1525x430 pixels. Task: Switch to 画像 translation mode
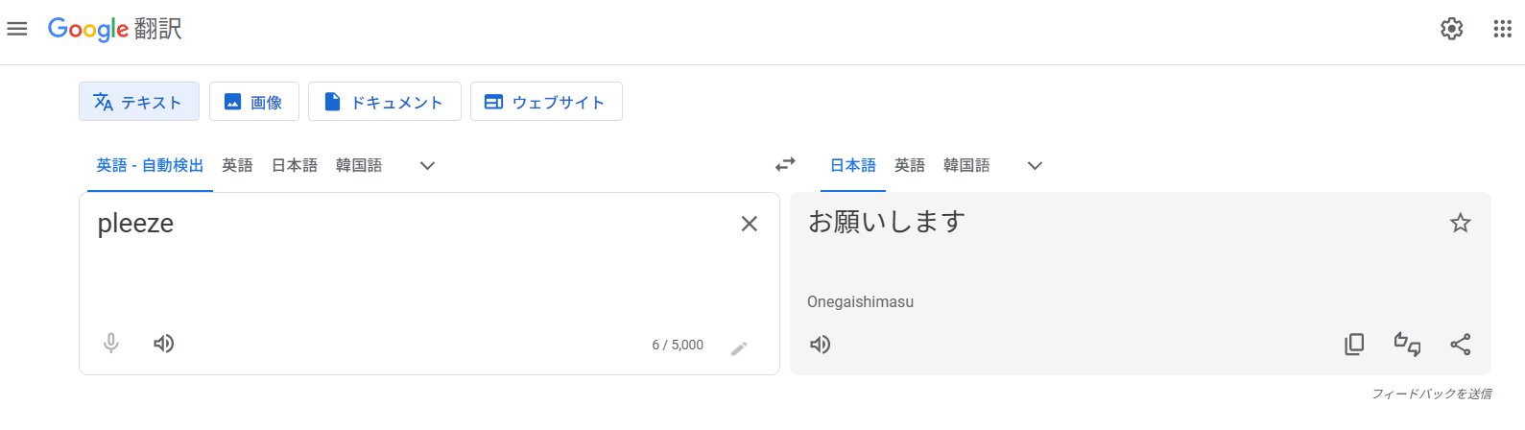254,102
